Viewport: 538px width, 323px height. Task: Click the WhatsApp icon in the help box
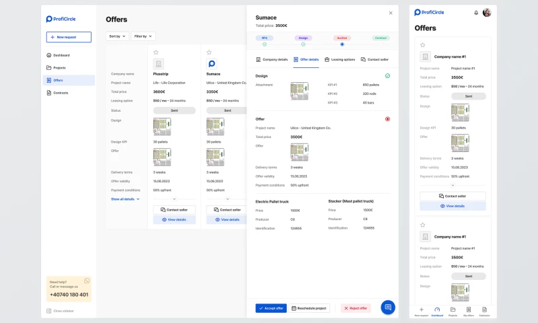coord(87,280)
